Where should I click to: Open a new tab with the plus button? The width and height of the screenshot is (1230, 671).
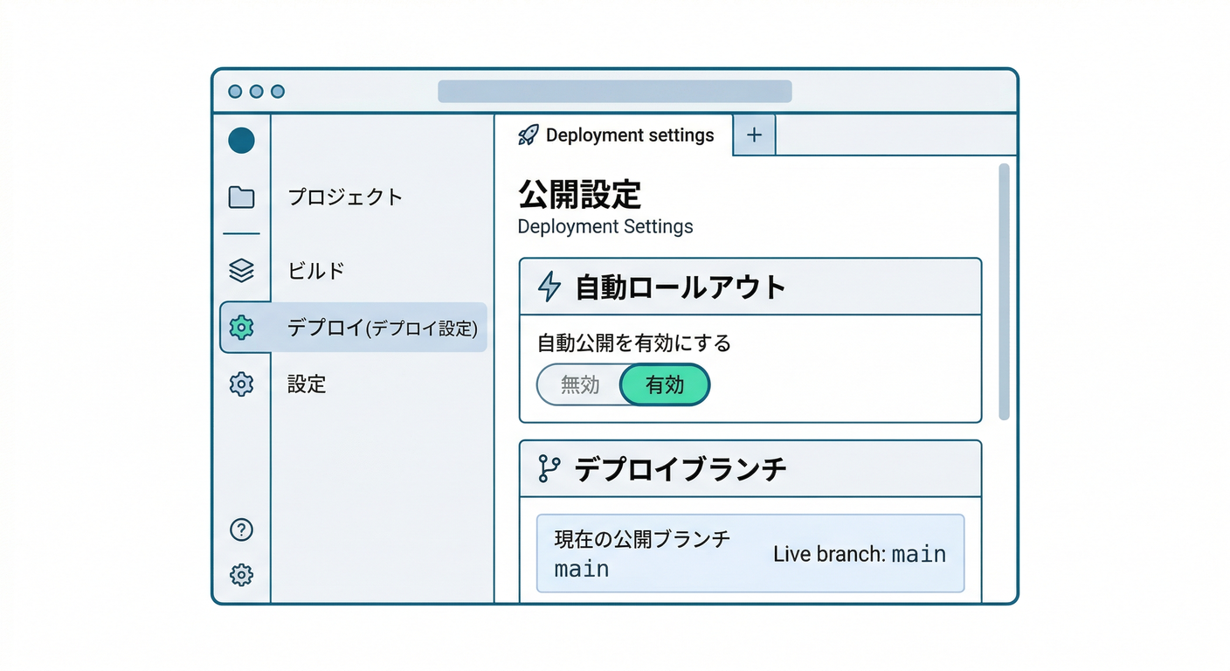click(x=753, y=135)
